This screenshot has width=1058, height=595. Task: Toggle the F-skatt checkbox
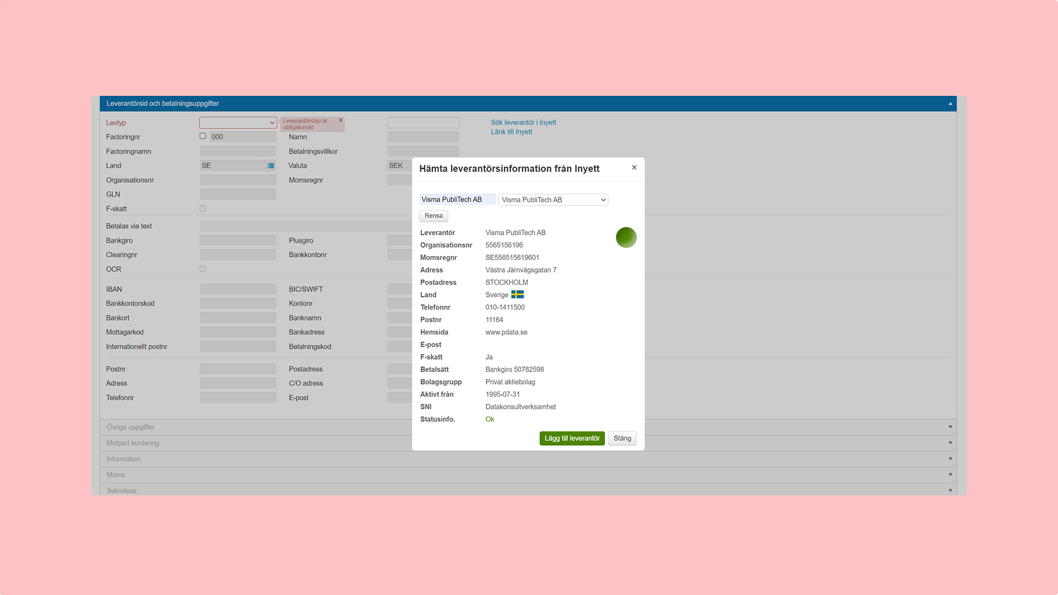point(203,209)
